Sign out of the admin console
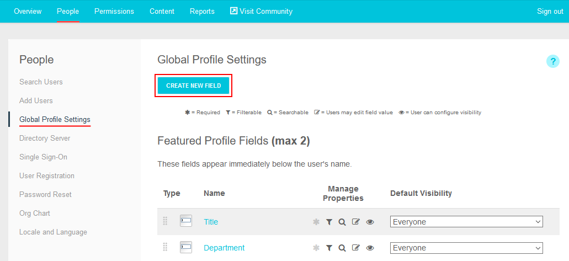 (x=550, y=11)
